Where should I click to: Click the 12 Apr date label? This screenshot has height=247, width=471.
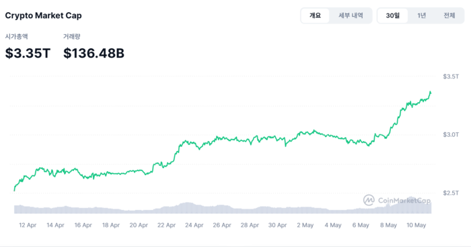[x=28, y=225]
